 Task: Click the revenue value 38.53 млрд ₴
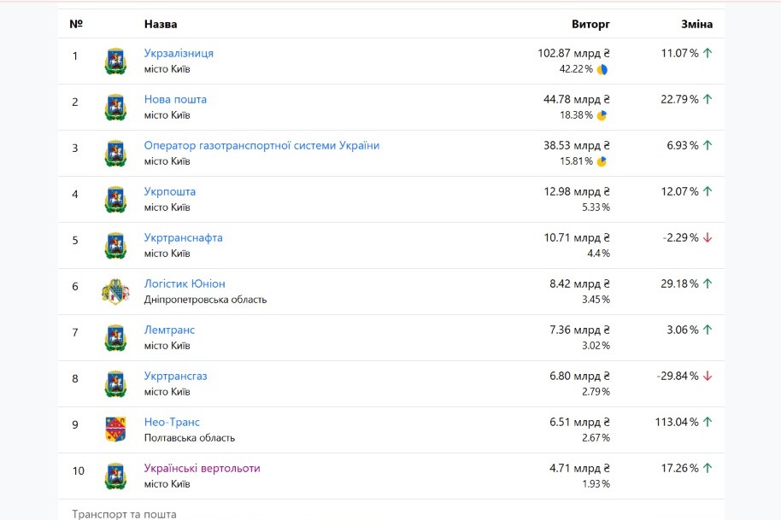577,145
